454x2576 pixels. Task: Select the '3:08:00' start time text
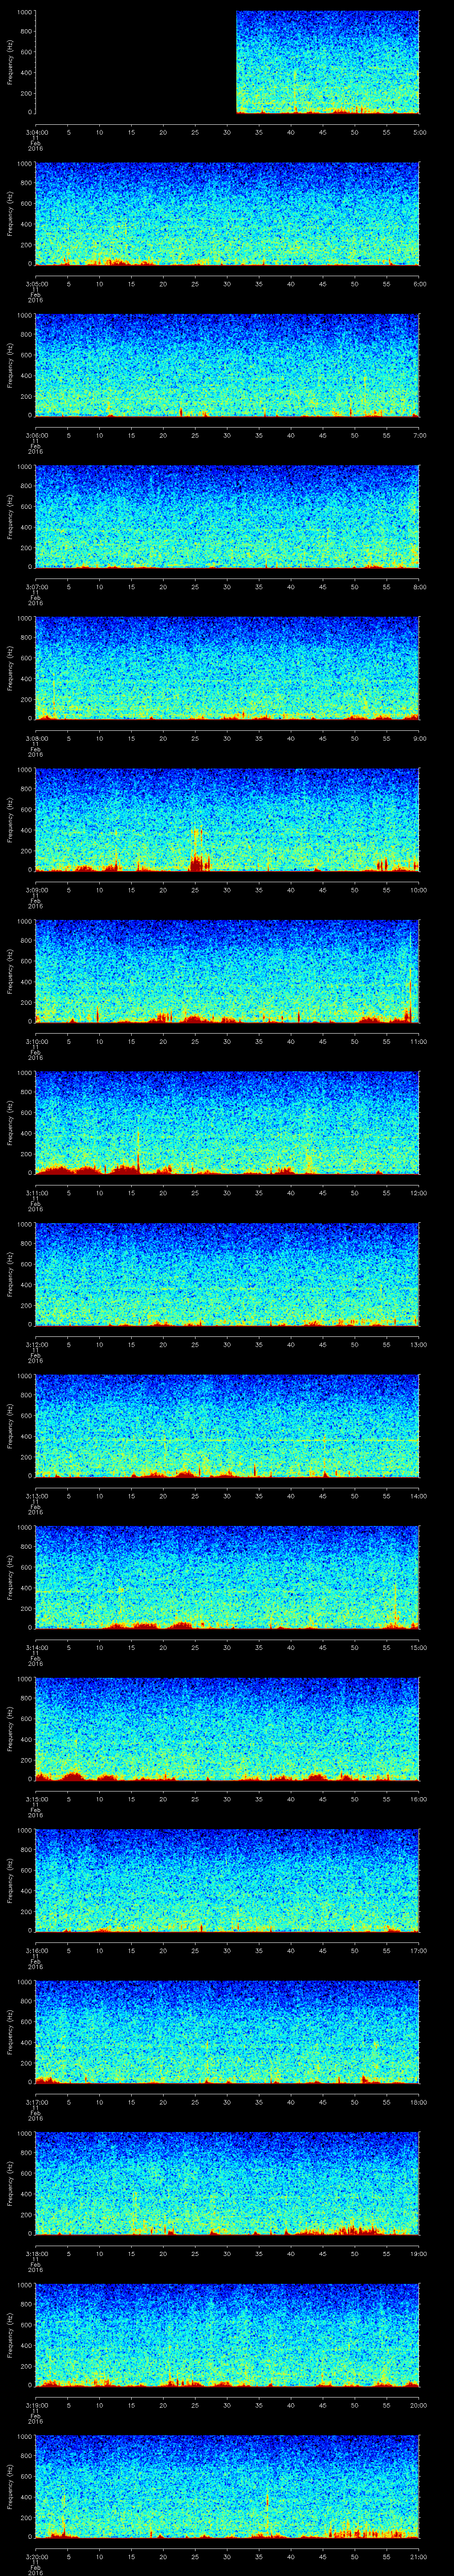pyautogui.click(x=36, y=738)
